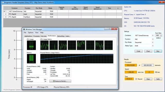Select the Performance tab
The image size is (165, 92).
point(52,36)
